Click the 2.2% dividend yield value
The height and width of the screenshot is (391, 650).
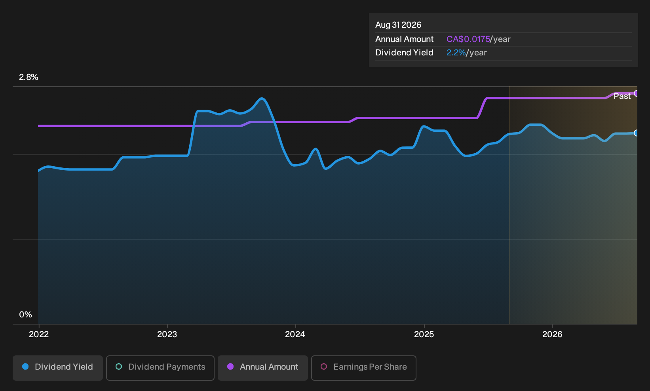(x=456, y=53)
